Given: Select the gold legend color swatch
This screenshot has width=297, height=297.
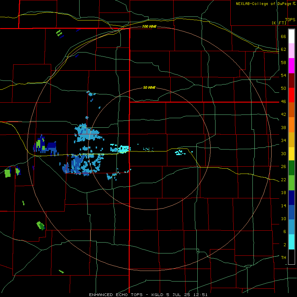Looking at the screenshot, I should click(291, 140).
